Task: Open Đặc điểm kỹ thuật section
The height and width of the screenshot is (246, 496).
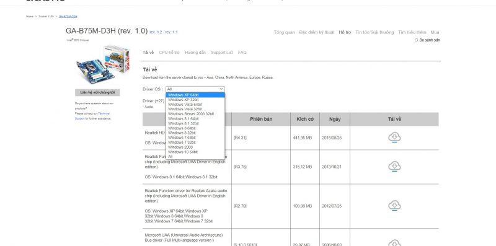Action: coord(317,32)
